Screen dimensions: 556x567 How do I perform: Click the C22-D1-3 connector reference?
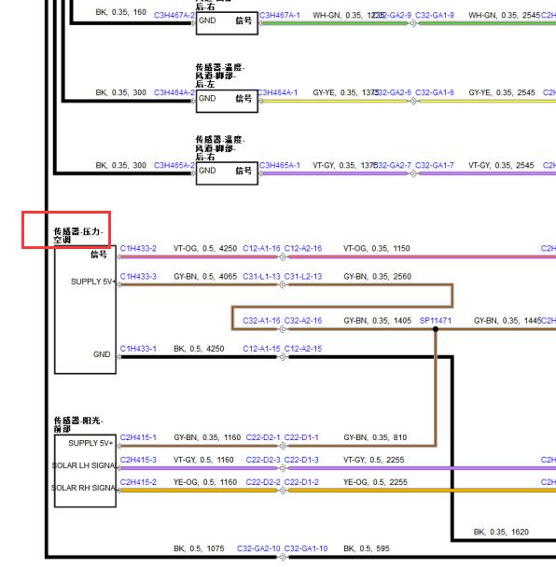click(x=301, y=460)
